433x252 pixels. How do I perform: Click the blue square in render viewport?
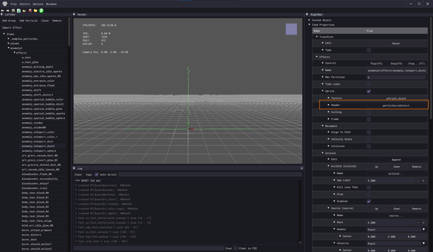click(x=291, y=29)
